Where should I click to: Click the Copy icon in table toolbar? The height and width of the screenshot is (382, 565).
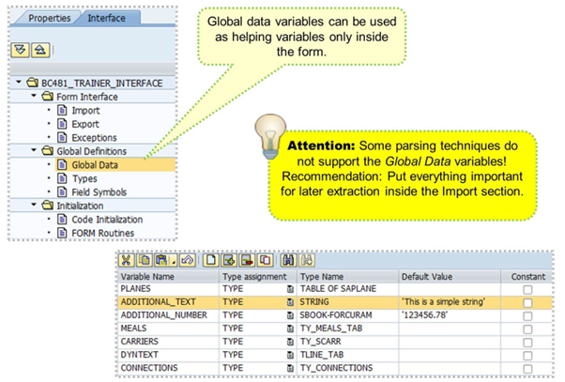tap(143, 260)
